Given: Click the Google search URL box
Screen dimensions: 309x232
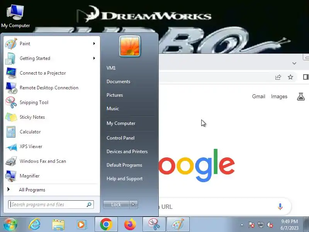Looking at the screenshot, I should (225, 206).
